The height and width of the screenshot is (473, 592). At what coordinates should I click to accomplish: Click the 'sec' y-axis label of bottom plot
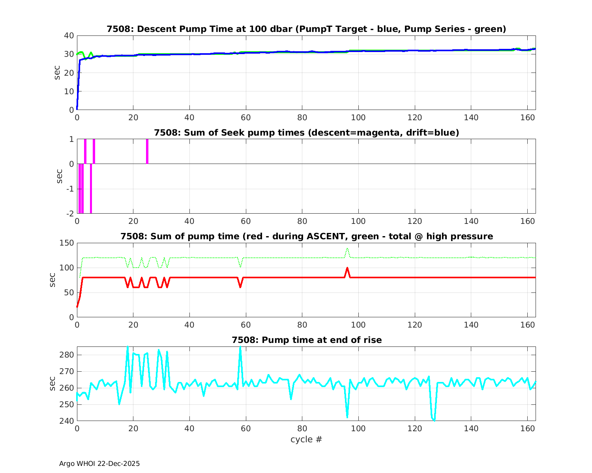point(52,384)
